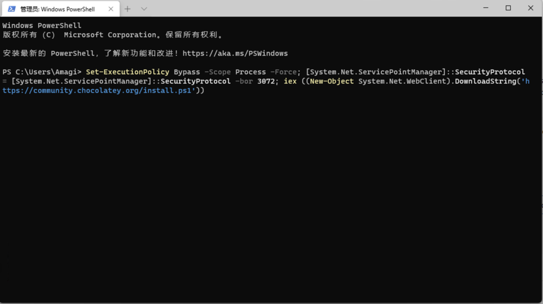
Task: Click the PowerShell icon in the tab
Action: coord(12,9)
